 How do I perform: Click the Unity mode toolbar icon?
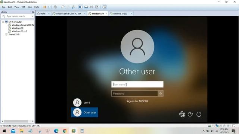click(97, 7)
